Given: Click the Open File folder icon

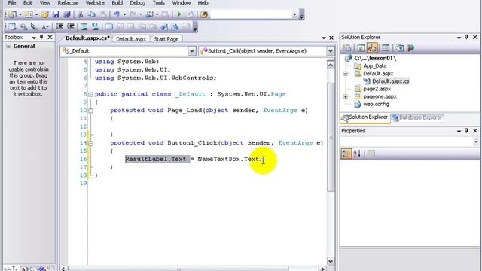Looking at the screenshot, I should pyautogui.click(x=45, y=14).
